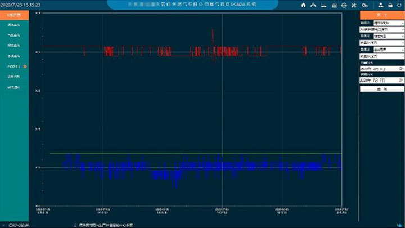
Task: Click the white query button below the dates
Action: point(382,89)
